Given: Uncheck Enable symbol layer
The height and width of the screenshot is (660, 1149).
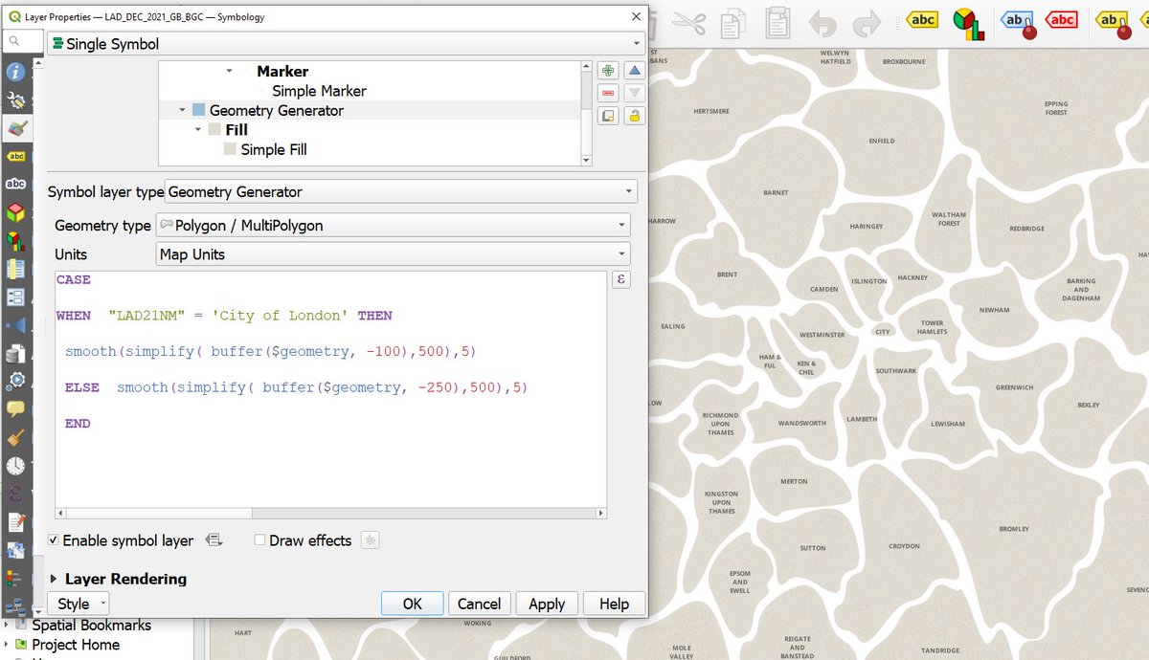Looking at the screenshot, I should 54,540.
